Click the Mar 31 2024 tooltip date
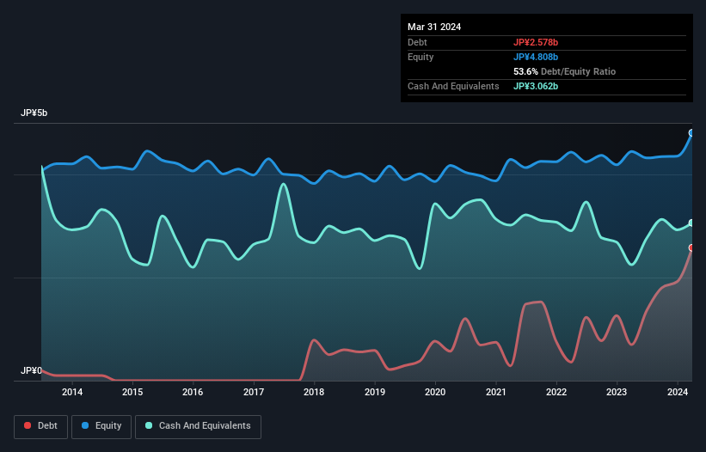The image size is (706, 452). (x=434, y=27)
